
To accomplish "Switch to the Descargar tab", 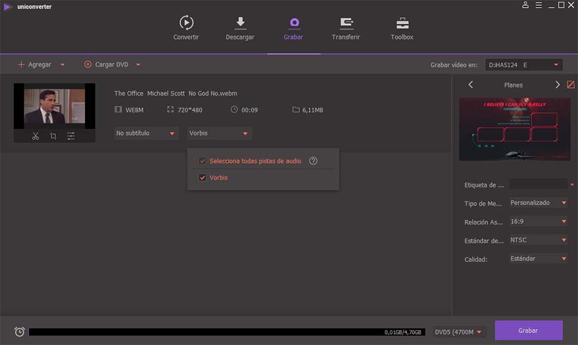I will click(240, 28).
